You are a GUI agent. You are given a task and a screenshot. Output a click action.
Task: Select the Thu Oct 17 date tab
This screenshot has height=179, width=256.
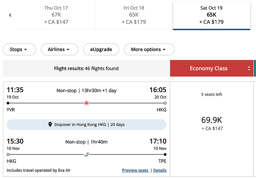56,15
